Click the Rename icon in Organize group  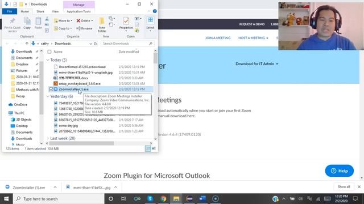point(78,28)
